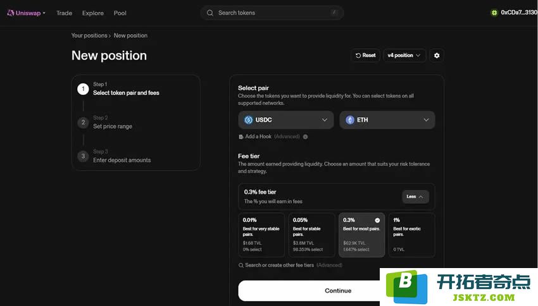This screenshot has height=306, width=538.
Task: Click the hook document icon
Action: tap(241, 137)
